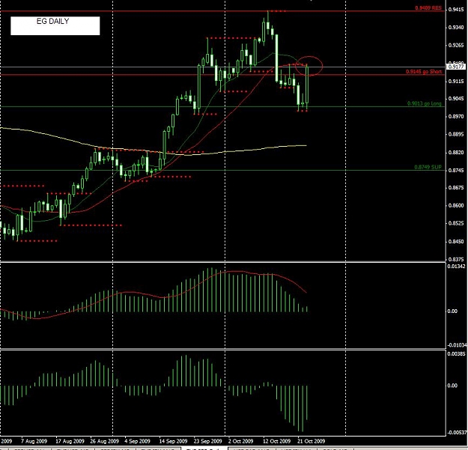Click the 4 Sep 2009 date label

(x=137, y=441)
